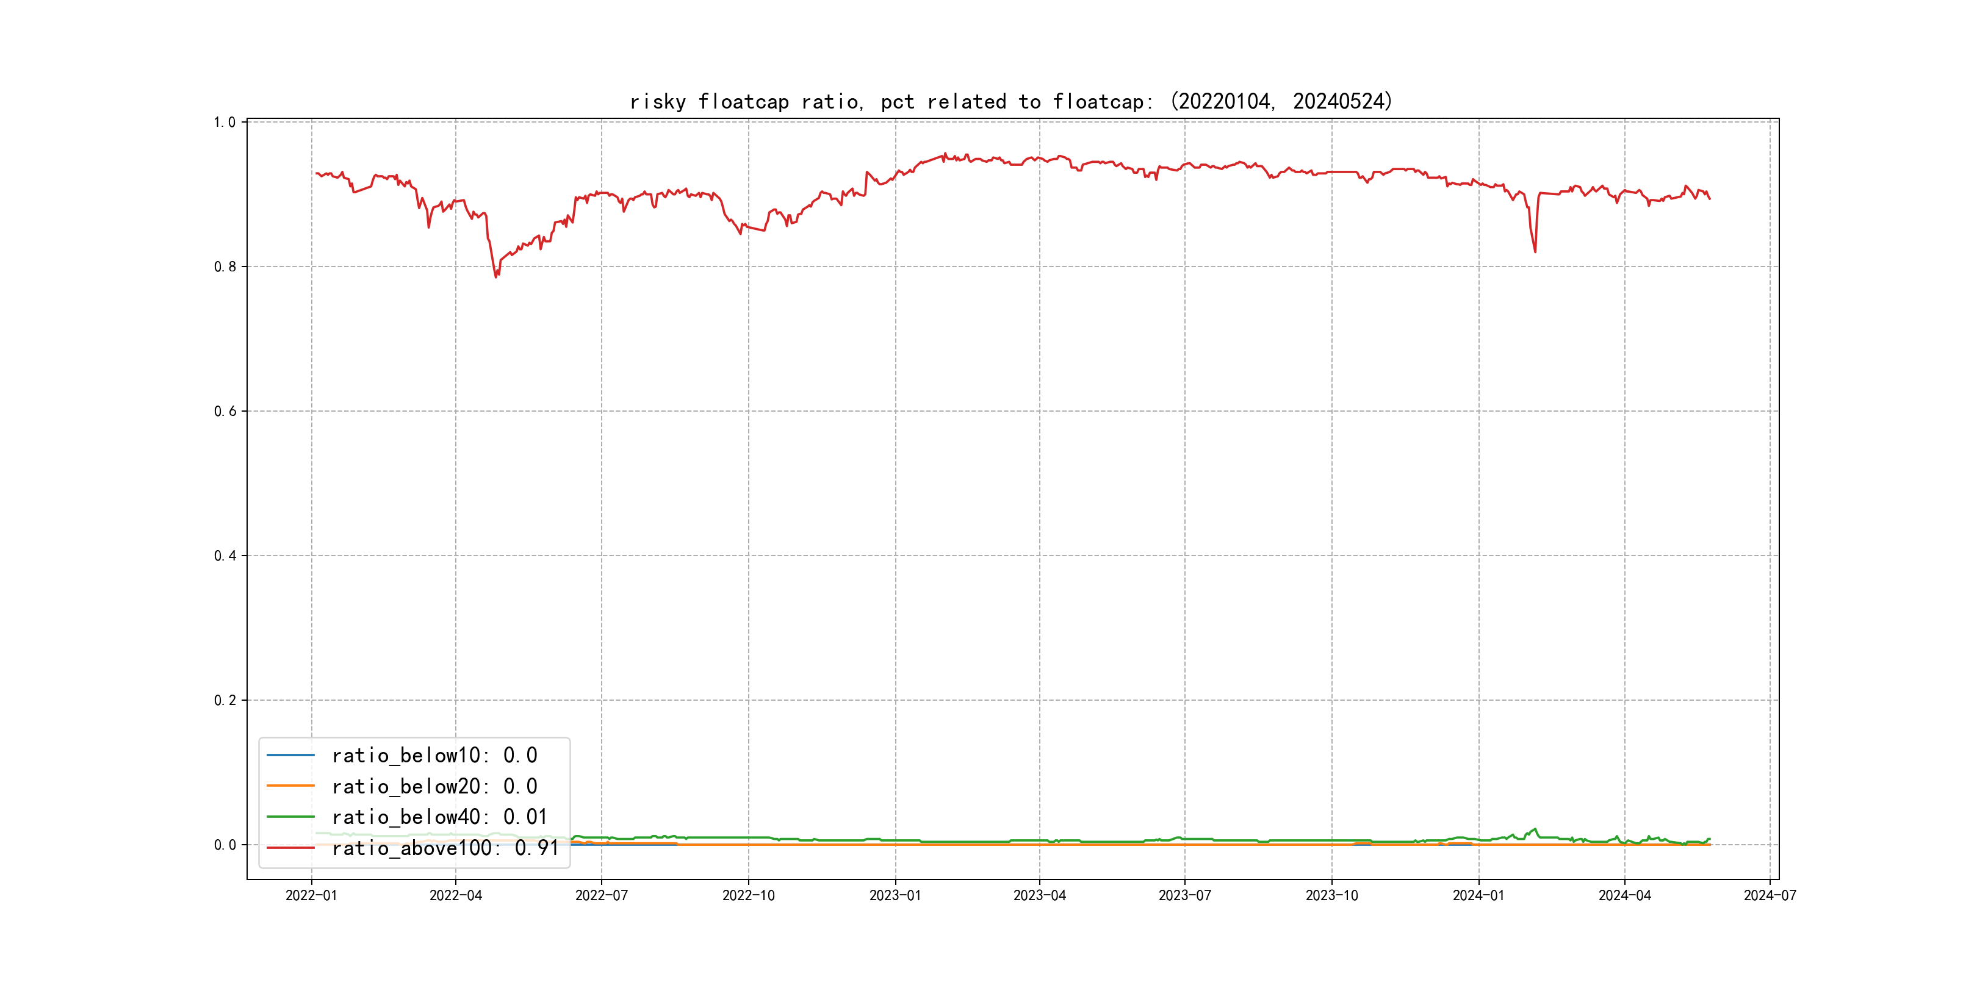The height and width of the screenshot is (988, 1977).
Task: Click the 0.0 y-axis tick label
Action: [225, 845]
